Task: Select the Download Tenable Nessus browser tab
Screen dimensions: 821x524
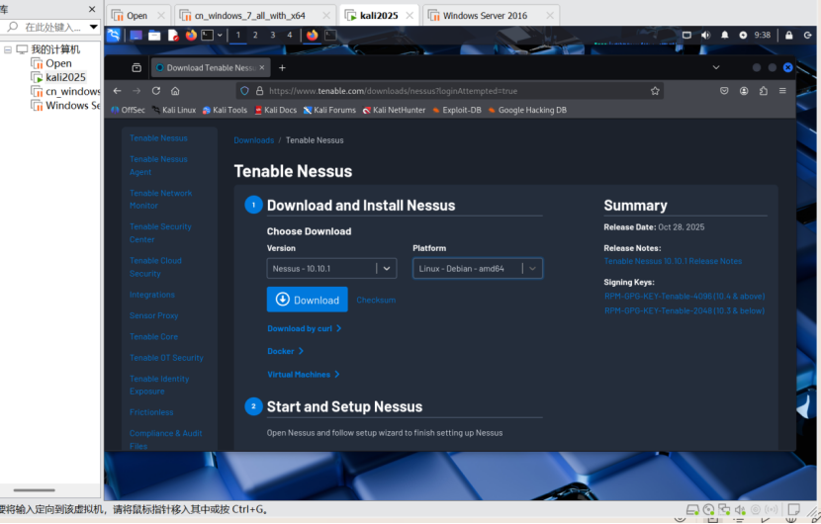Action: pos(212,67)
